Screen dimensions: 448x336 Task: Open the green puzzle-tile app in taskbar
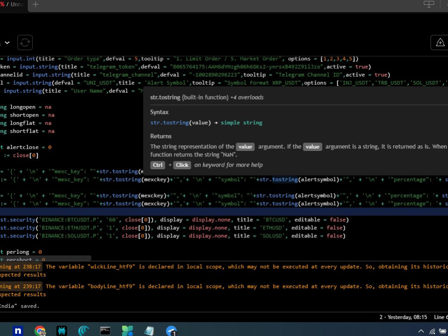[127, 331]
